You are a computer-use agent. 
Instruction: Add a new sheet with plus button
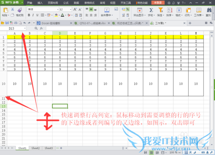61,148
